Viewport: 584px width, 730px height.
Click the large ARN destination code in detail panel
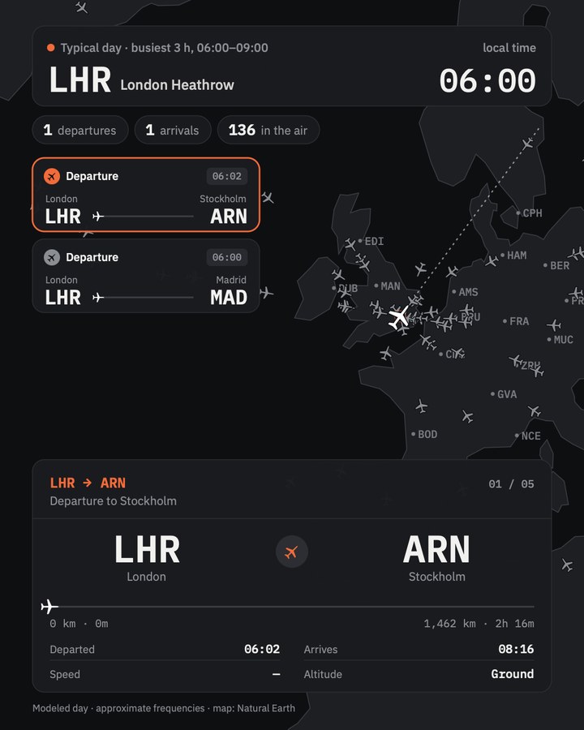click(436, 549)
